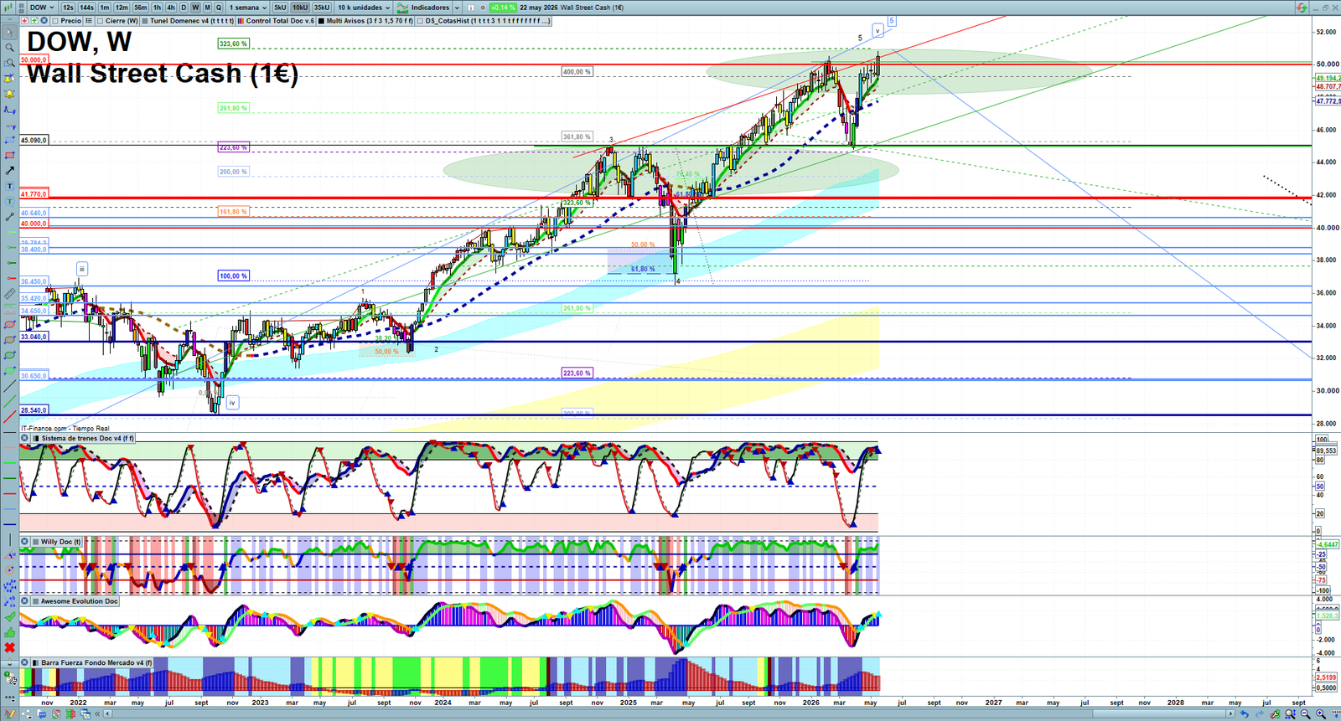The height and width of the screenshot is (721, 1341).
Task: Switch to the D daily timeframe
Action: (x=184, y=8)
